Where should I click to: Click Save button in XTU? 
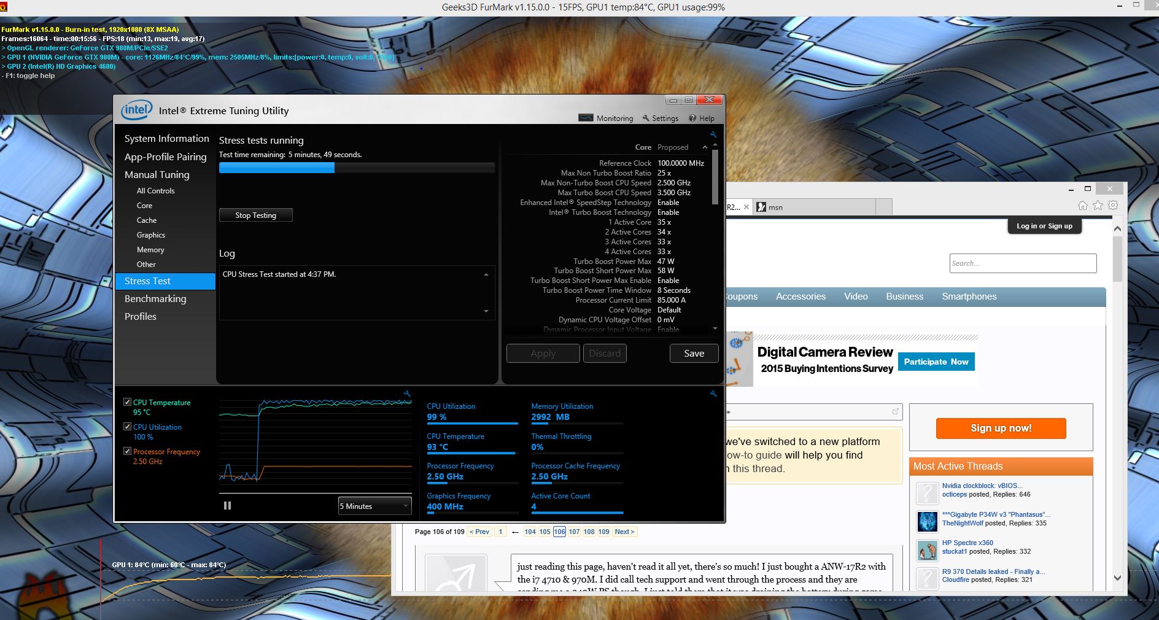[694, 353]
